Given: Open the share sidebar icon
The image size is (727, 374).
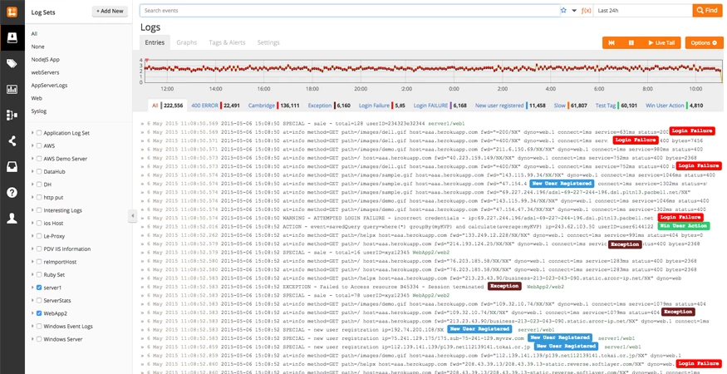Looking at the screenshot, I should pyautogui.click(x=12, y=141).
